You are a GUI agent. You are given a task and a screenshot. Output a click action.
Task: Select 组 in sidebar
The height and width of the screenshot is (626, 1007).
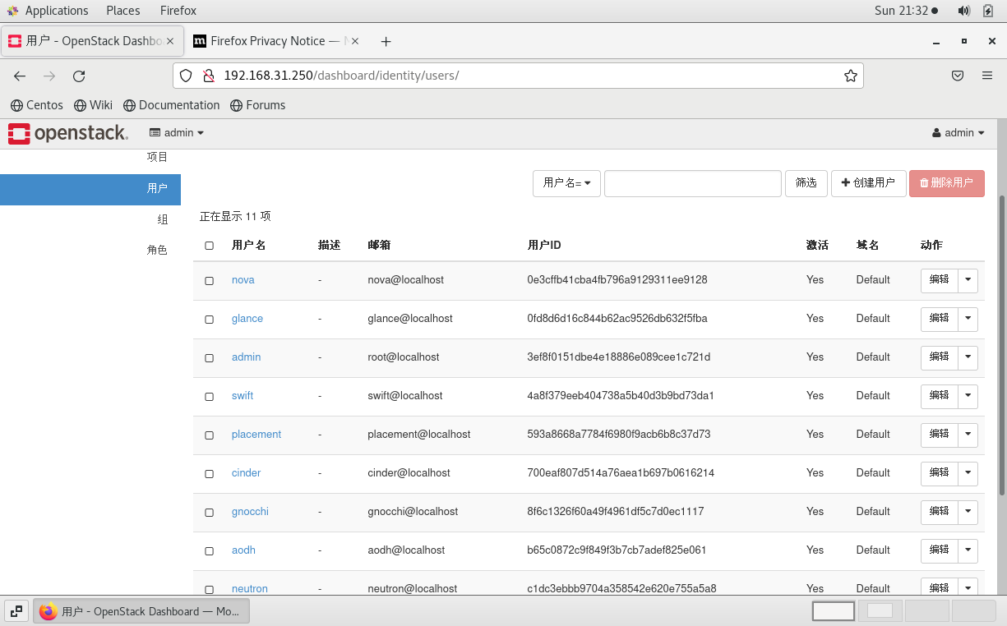[163, 219]
